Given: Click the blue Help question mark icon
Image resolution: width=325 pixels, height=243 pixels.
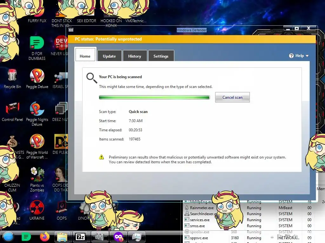Looking at the screenshot, I should (291, 56).
